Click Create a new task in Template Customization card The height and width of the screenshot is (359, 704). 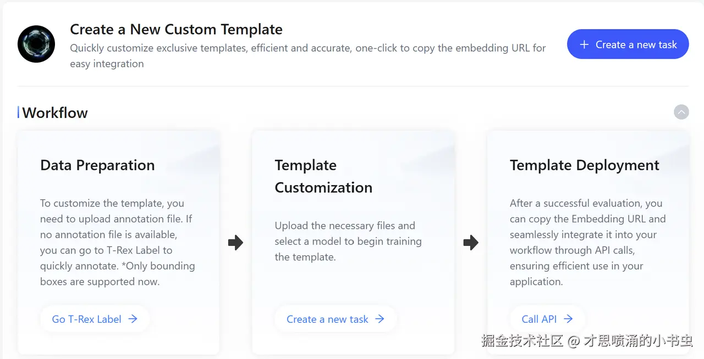pyautogui.click(x=335, y=319)
